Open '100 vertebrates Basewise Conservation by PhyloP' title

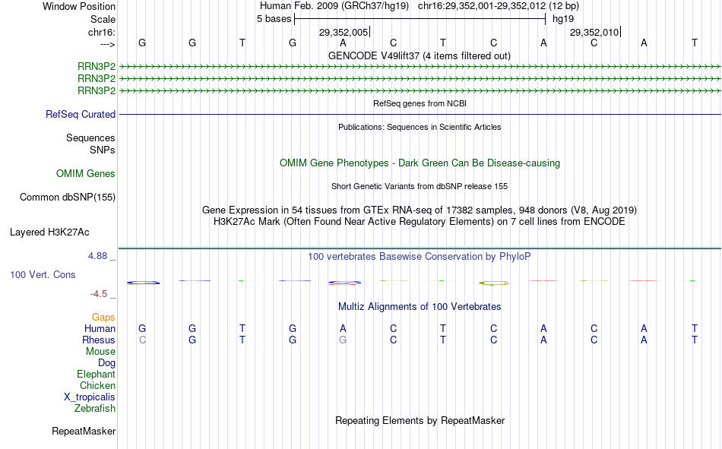click(419, 257)
